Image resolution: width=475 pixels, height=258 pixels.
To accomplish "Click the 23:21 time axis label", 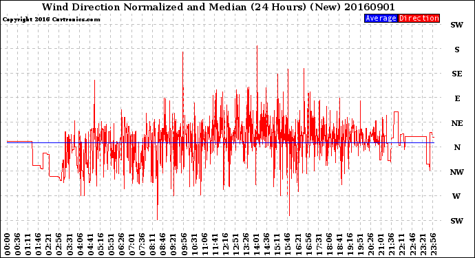I will 423,244.
